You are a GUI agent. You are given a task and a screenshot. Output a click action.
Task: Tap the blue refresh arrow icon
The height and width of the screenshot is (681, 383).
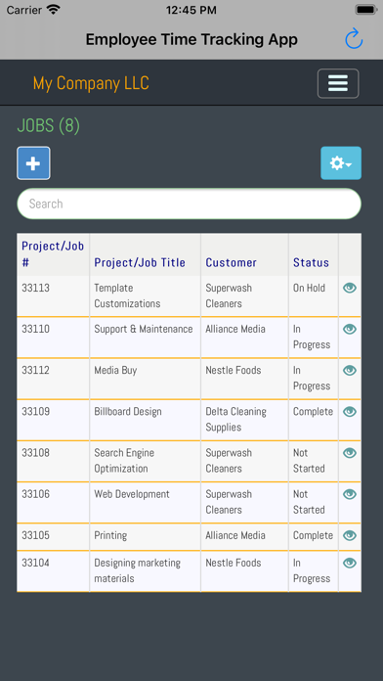[x=354, y=39]
